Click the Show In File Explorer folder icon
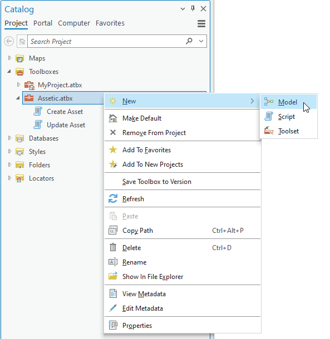Viewport: 330px width, 339px height. (x=113, y=276)
